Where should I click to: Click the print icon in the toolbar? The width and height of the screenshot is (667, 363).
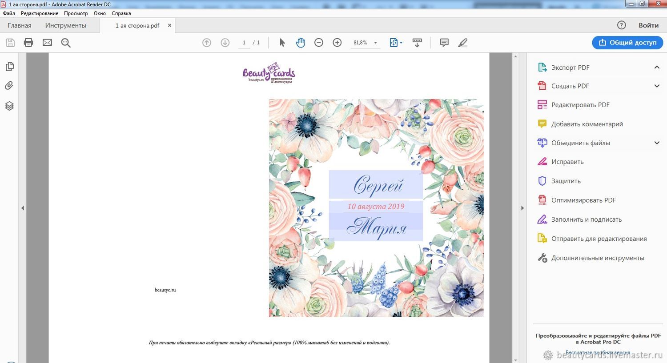(28, 43)
